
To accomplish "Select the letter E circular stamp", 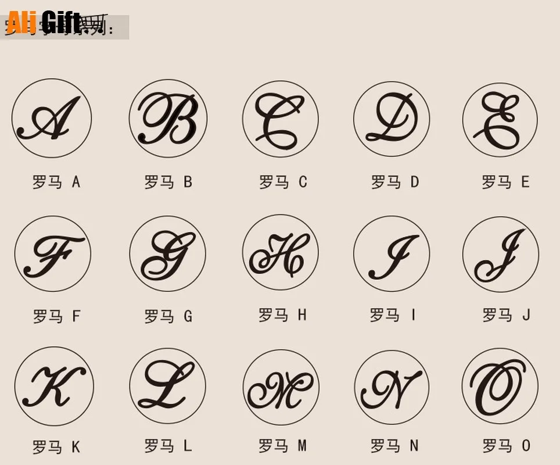I will pyautogui.click(x=500, y=119).
